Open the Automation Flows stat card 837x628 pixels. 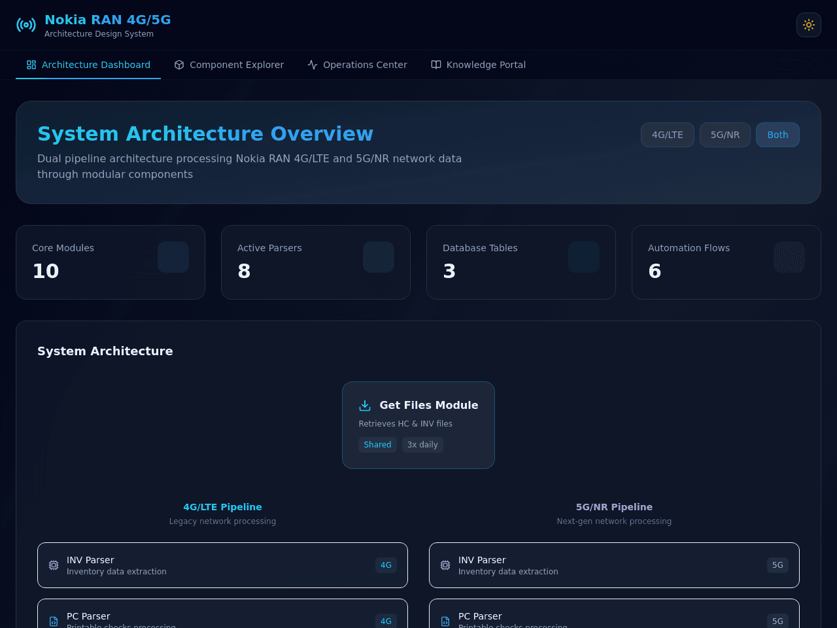click(726, 262)
